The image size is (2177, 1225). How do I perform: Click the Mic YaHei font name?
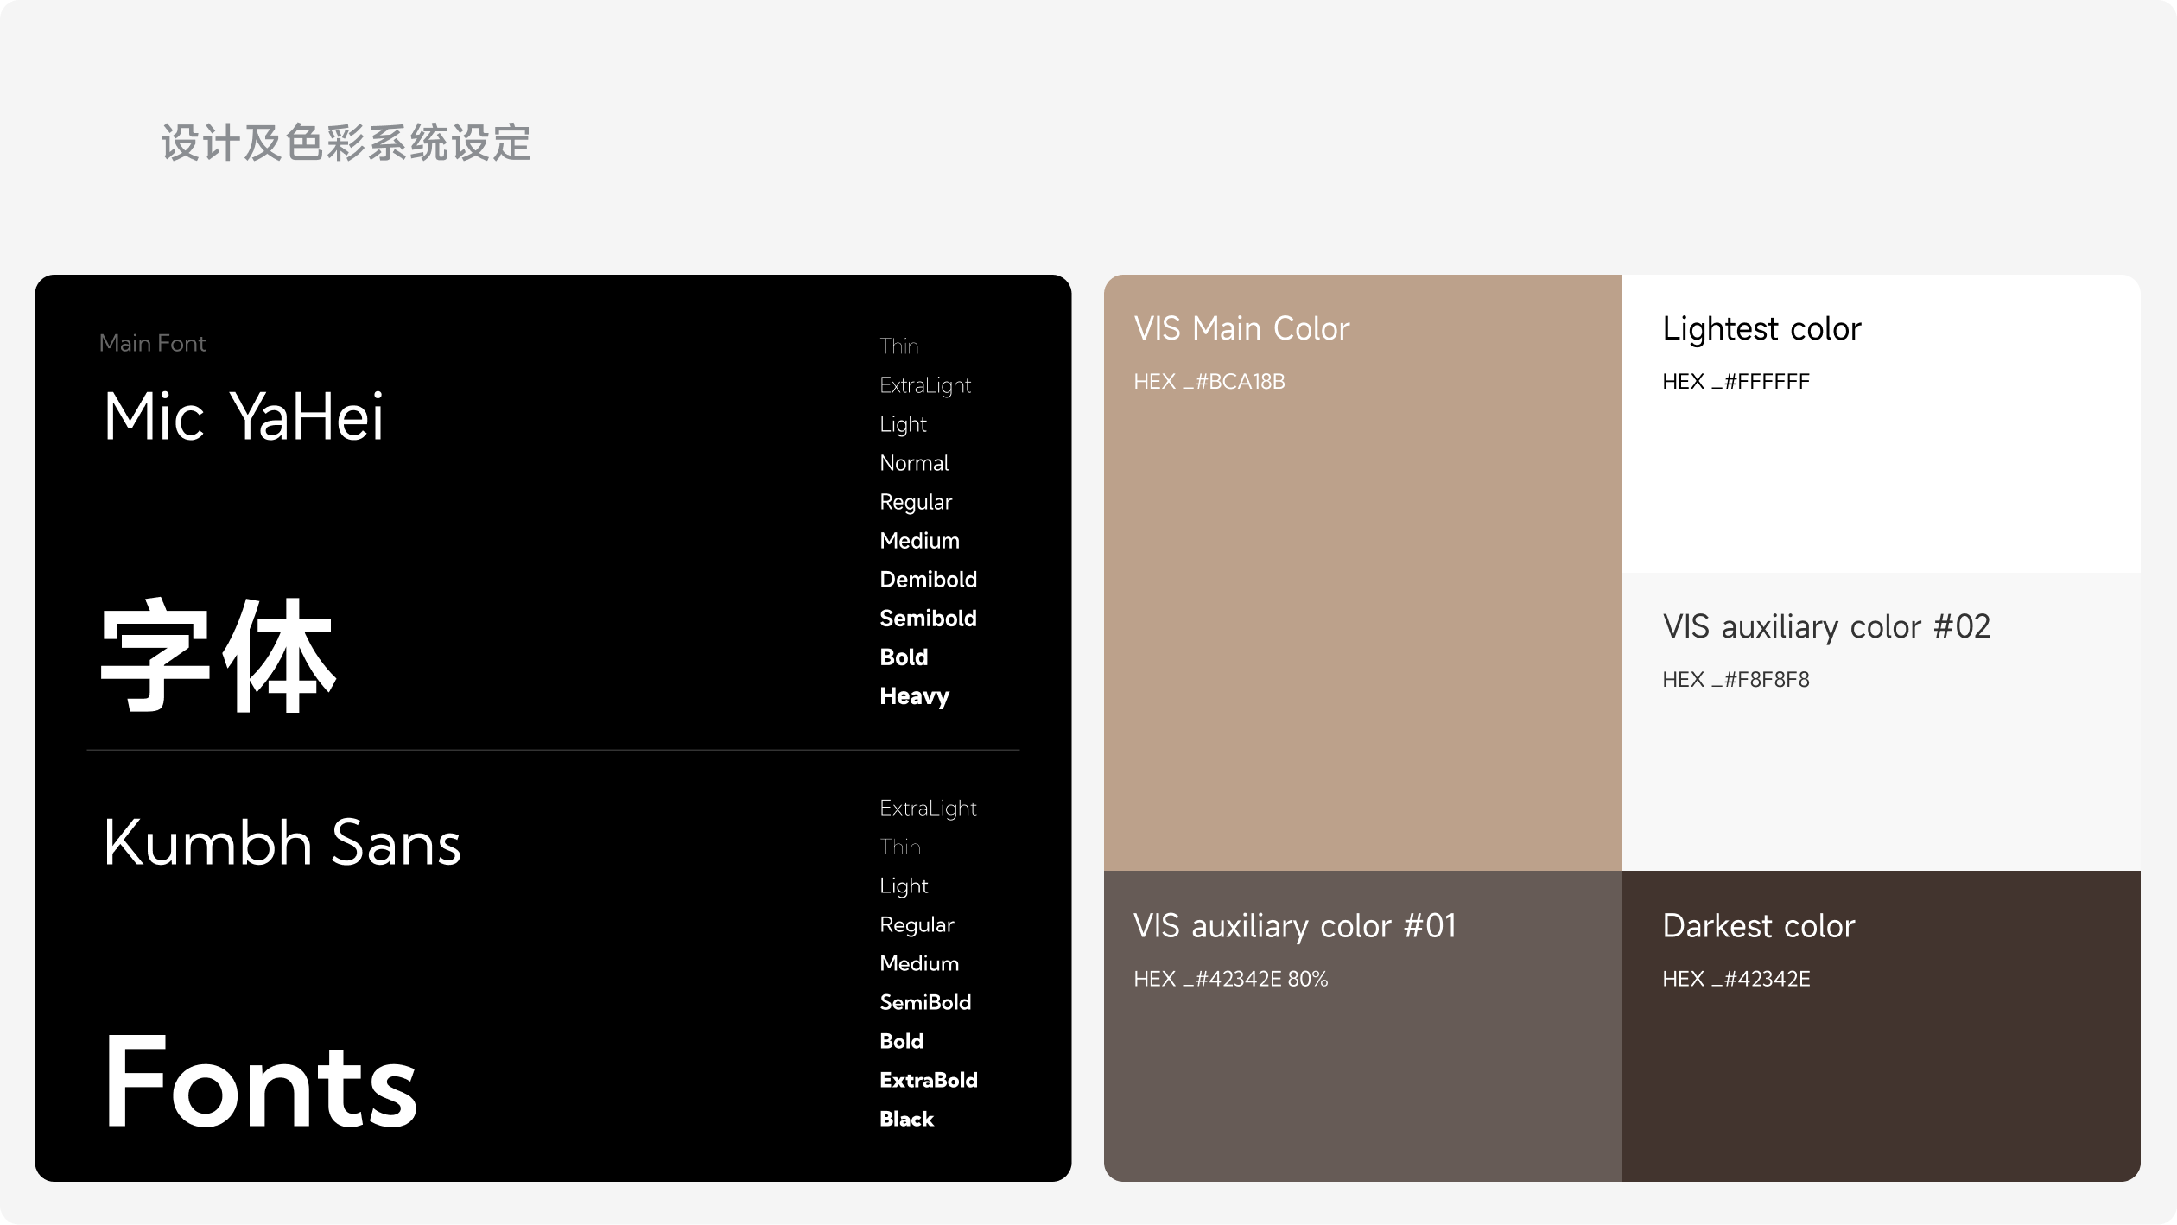click(x=243, y=416)
